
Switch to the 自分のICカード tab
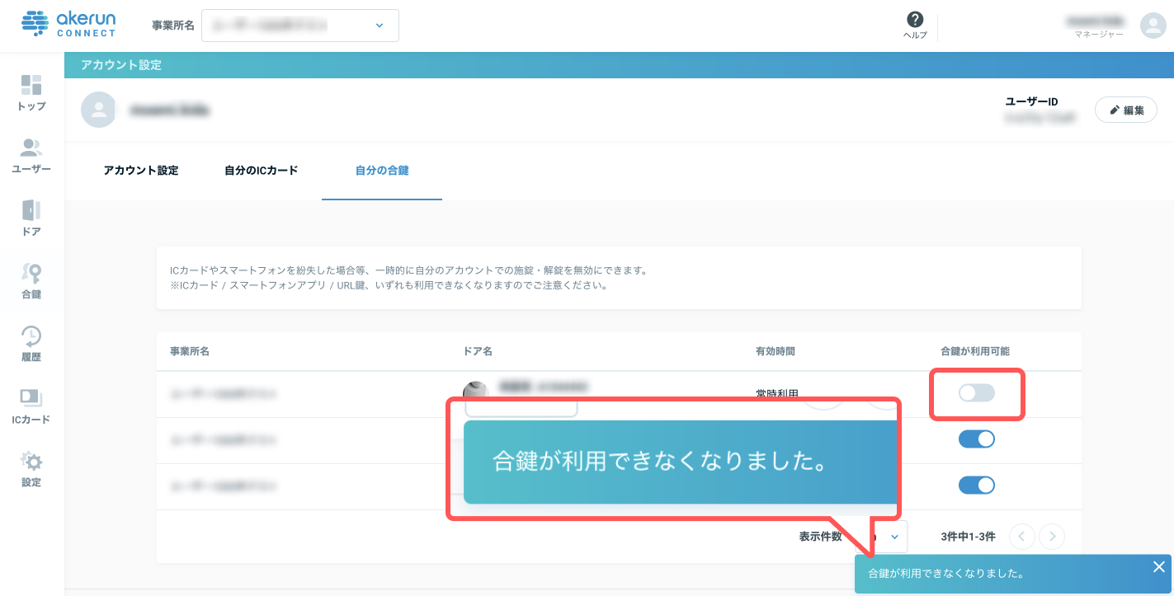click(262, 171)
